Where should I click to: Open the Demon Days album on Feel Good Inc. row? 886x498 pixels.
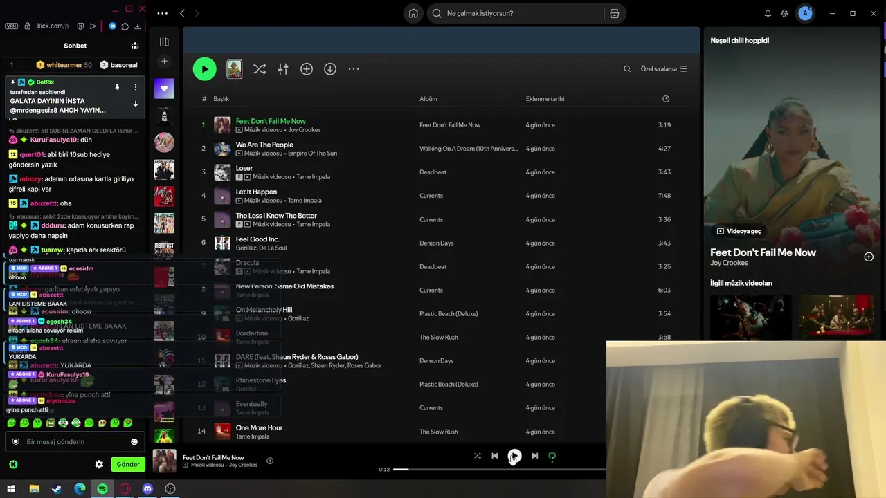pyautogui.click(x=436, y=243)
